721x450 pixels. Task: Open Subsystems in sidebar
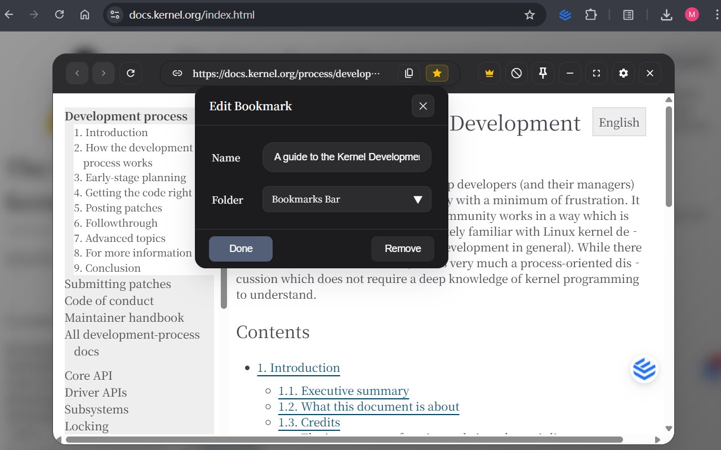[97, 409]
